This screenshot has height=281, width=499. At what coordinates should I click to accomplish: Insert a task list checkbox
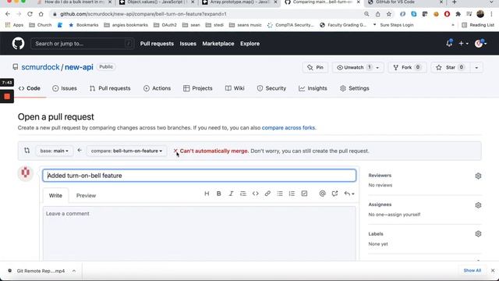click(x=304, y=194)
